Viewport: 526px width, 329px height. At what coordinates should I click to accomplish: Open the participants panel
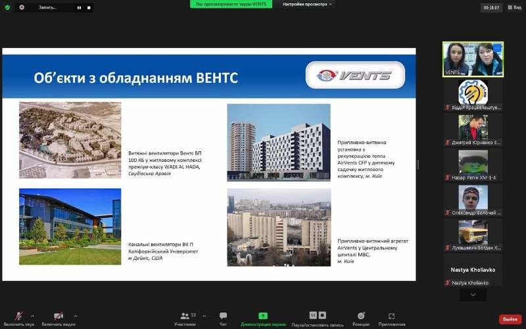click(185, 318)
